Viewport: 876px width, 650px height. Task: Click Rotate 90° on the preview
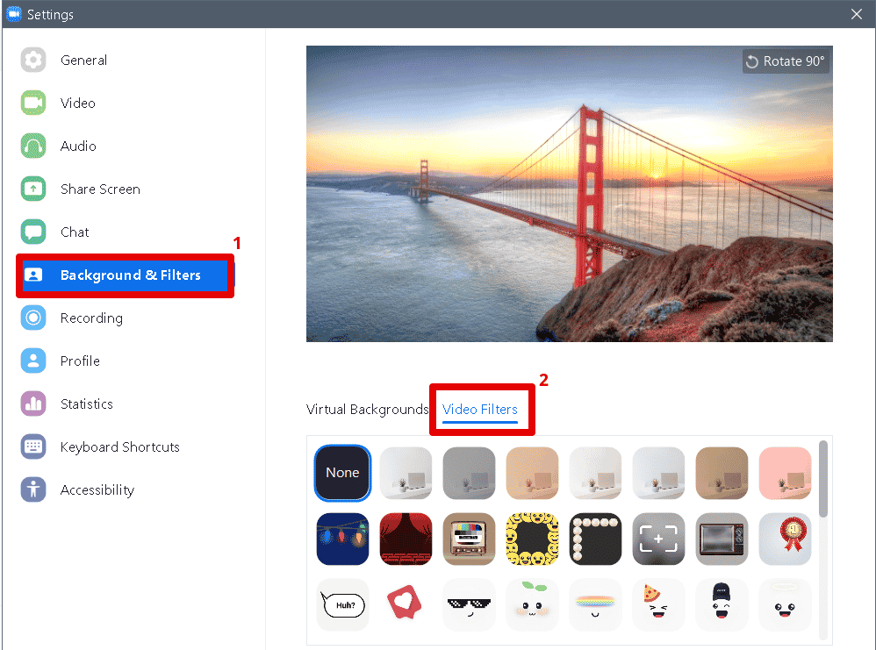click(x=786, y=61)
